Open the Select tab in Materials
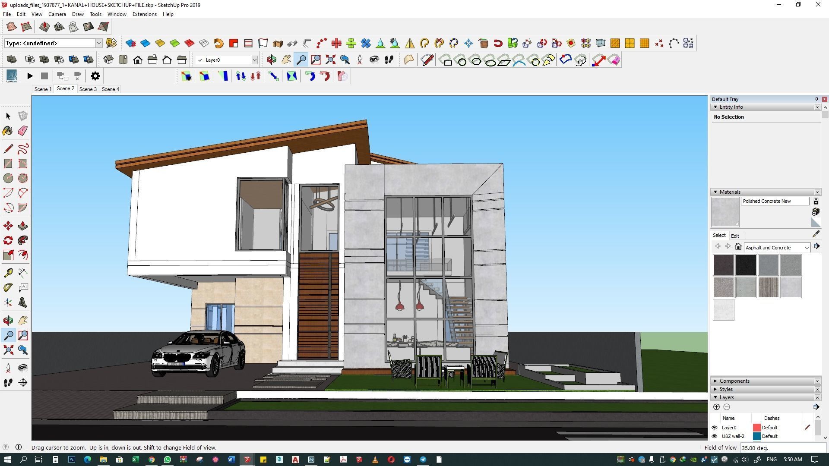 (x=719, y=235)
